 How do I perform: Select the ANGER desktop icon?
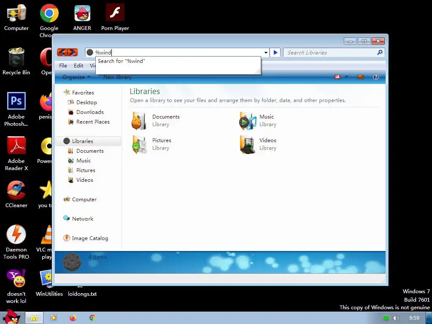click(82, 18)
